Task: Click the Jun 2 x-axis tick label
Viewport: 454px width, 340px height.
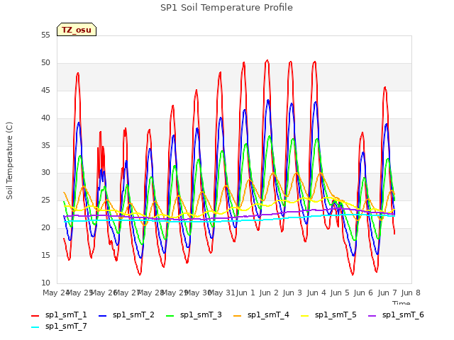Action: [269, 293]
